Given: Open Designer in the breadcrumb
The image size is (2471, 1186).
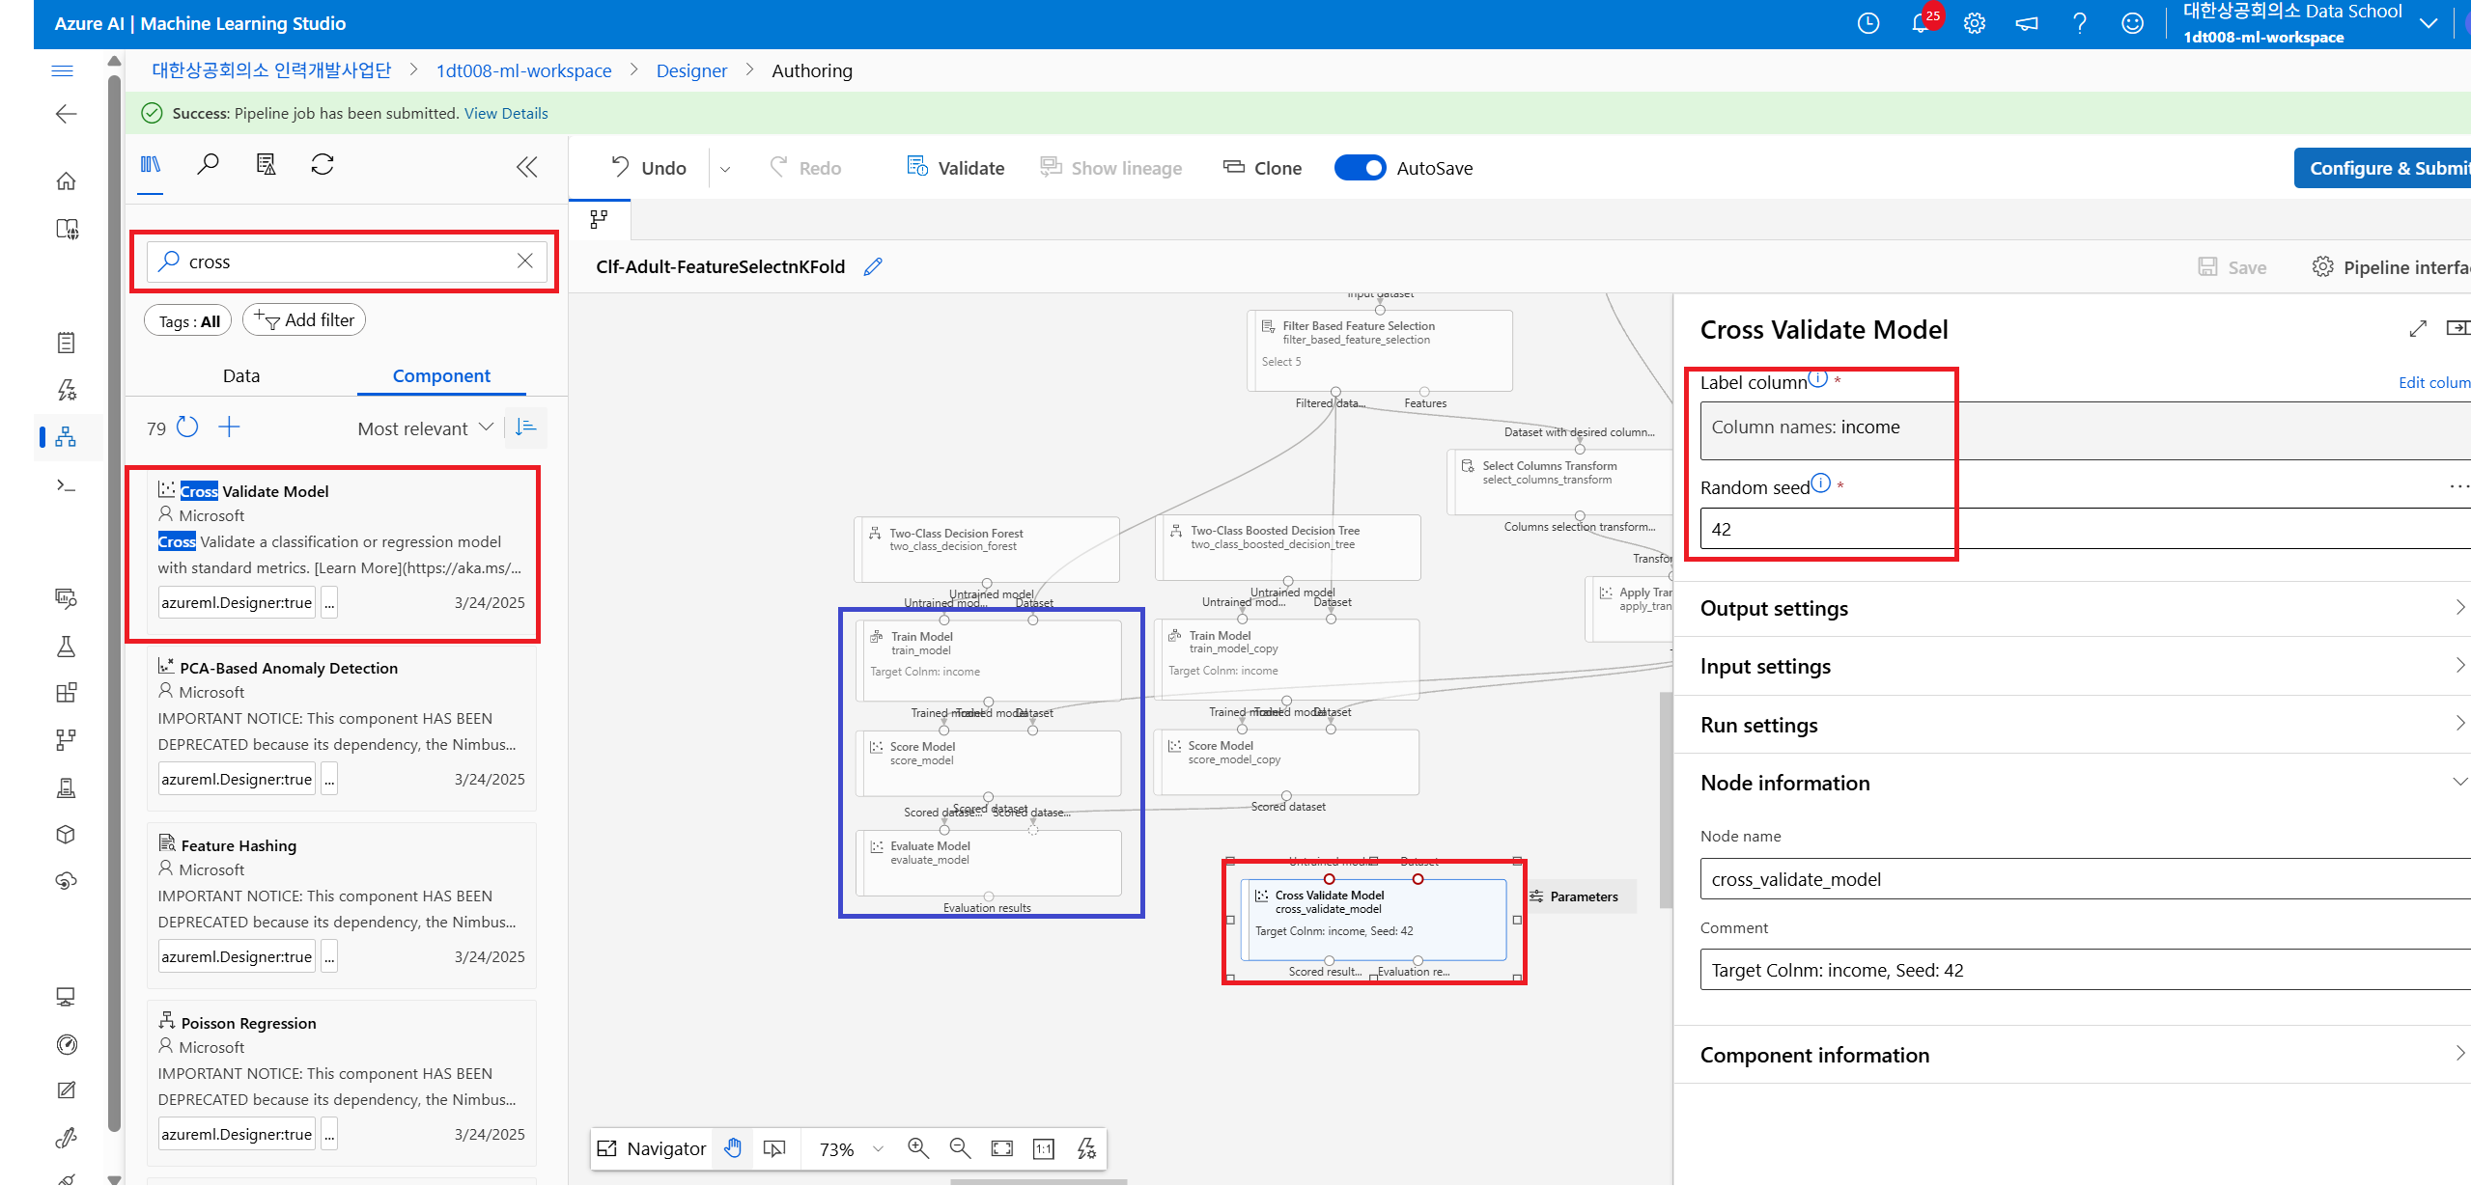Looking at the screenshot, I should [691, 70].
